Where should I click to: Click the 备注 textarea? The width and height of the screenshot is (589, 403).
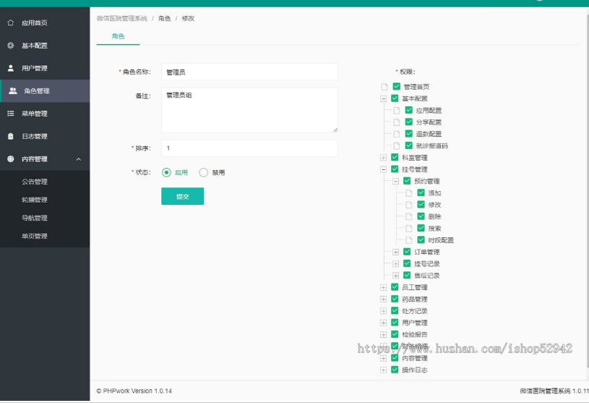249,110
